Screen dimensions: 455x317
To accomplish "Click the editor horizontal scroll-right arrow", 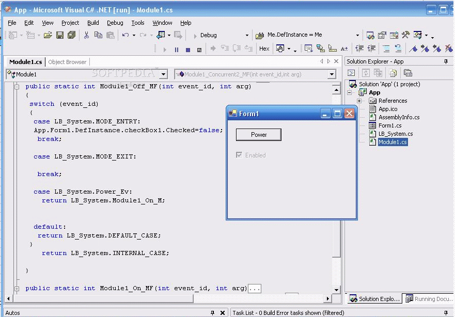I will coord(327,298).
